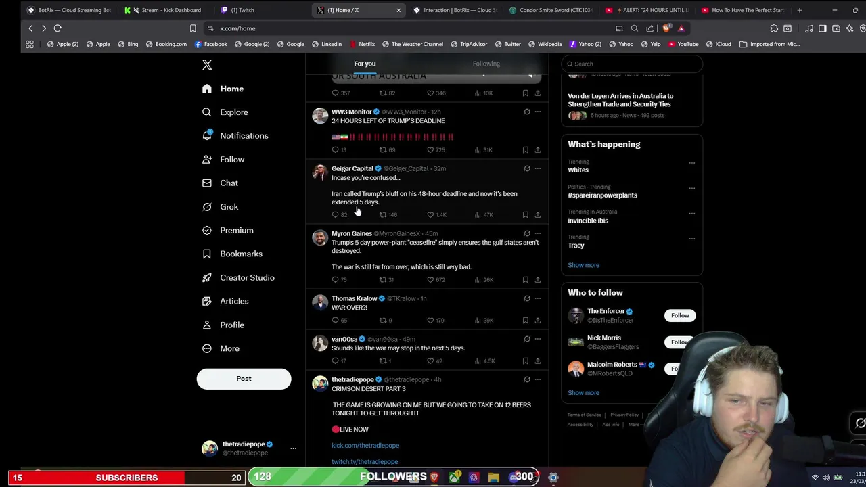Open a new browser tab
This screenshot has height=487, width=866.
tap(800, 10)
